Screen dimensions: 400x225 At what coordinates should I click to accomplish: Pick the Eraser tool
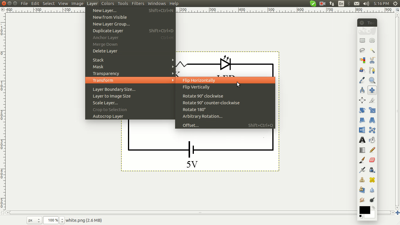(x=372, y=160)
